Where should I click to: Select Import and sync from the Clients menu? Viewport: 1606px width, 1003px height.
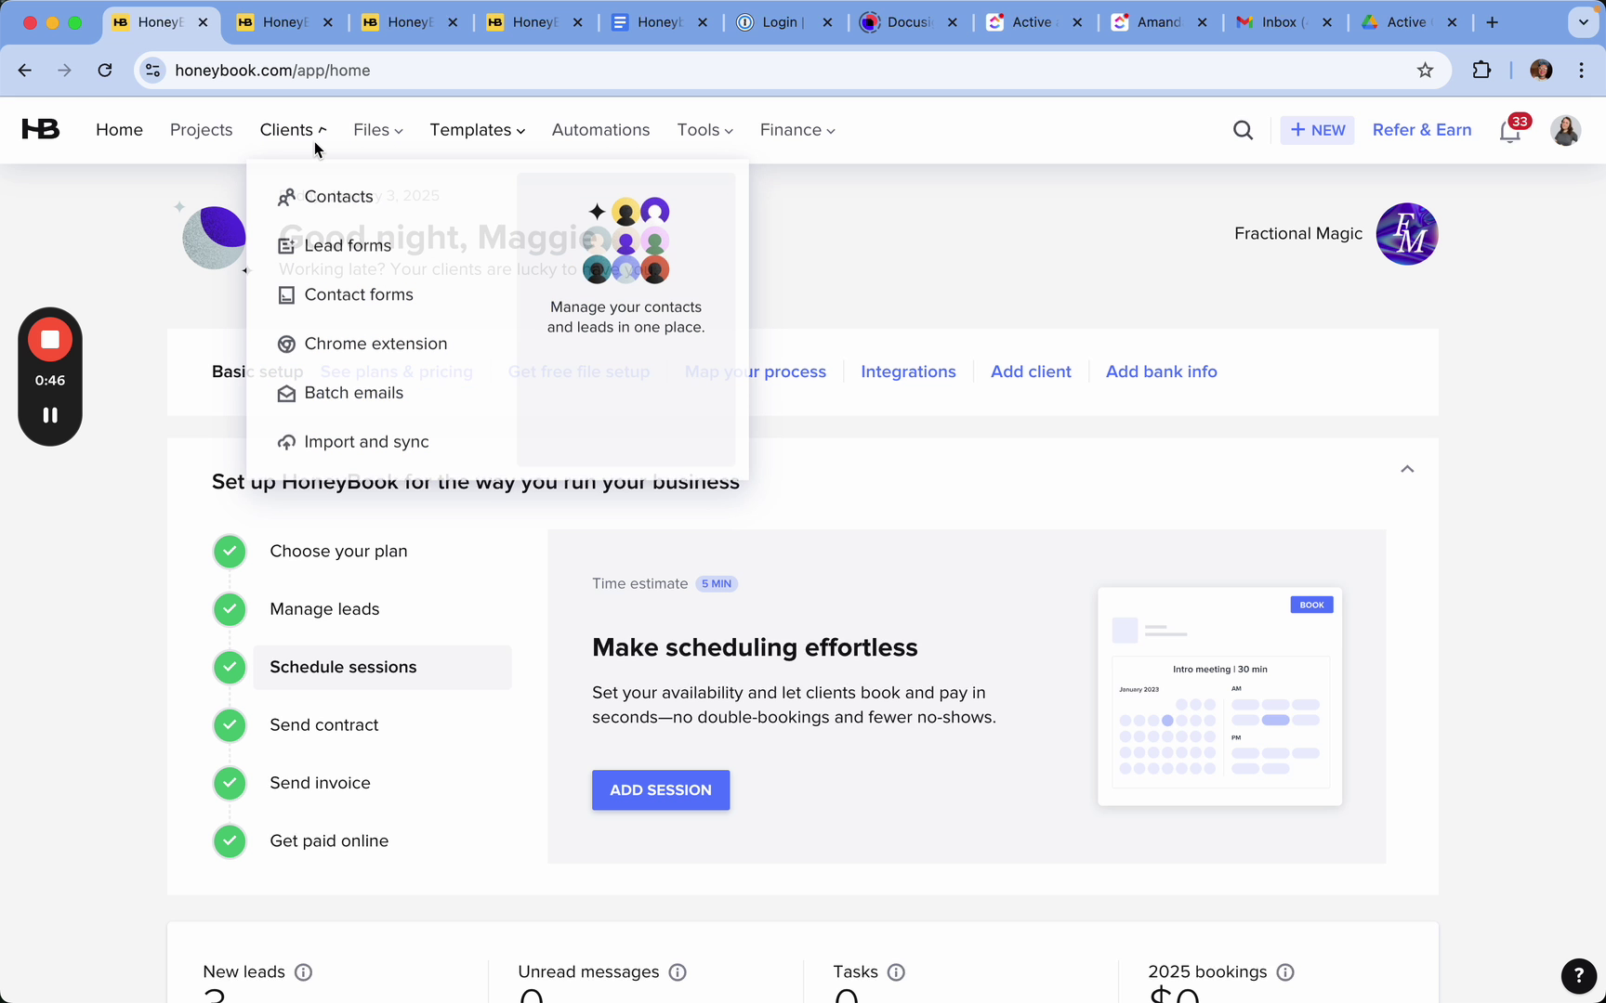pyautogui.click(x=353, y=443)
